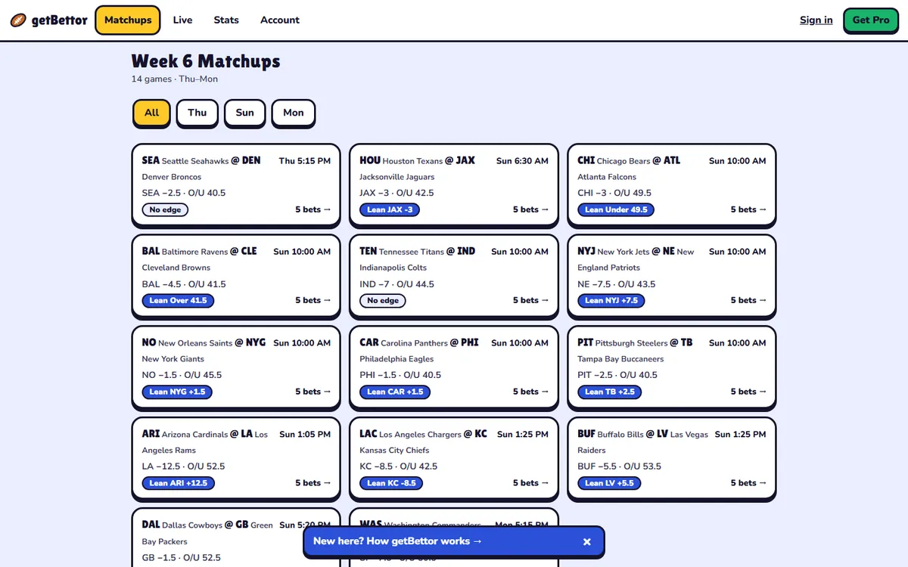
Task: Click 'BAL −4.5 · O/U 41.5' odds line
Action: pyautogui.click(x=184, y=284)
